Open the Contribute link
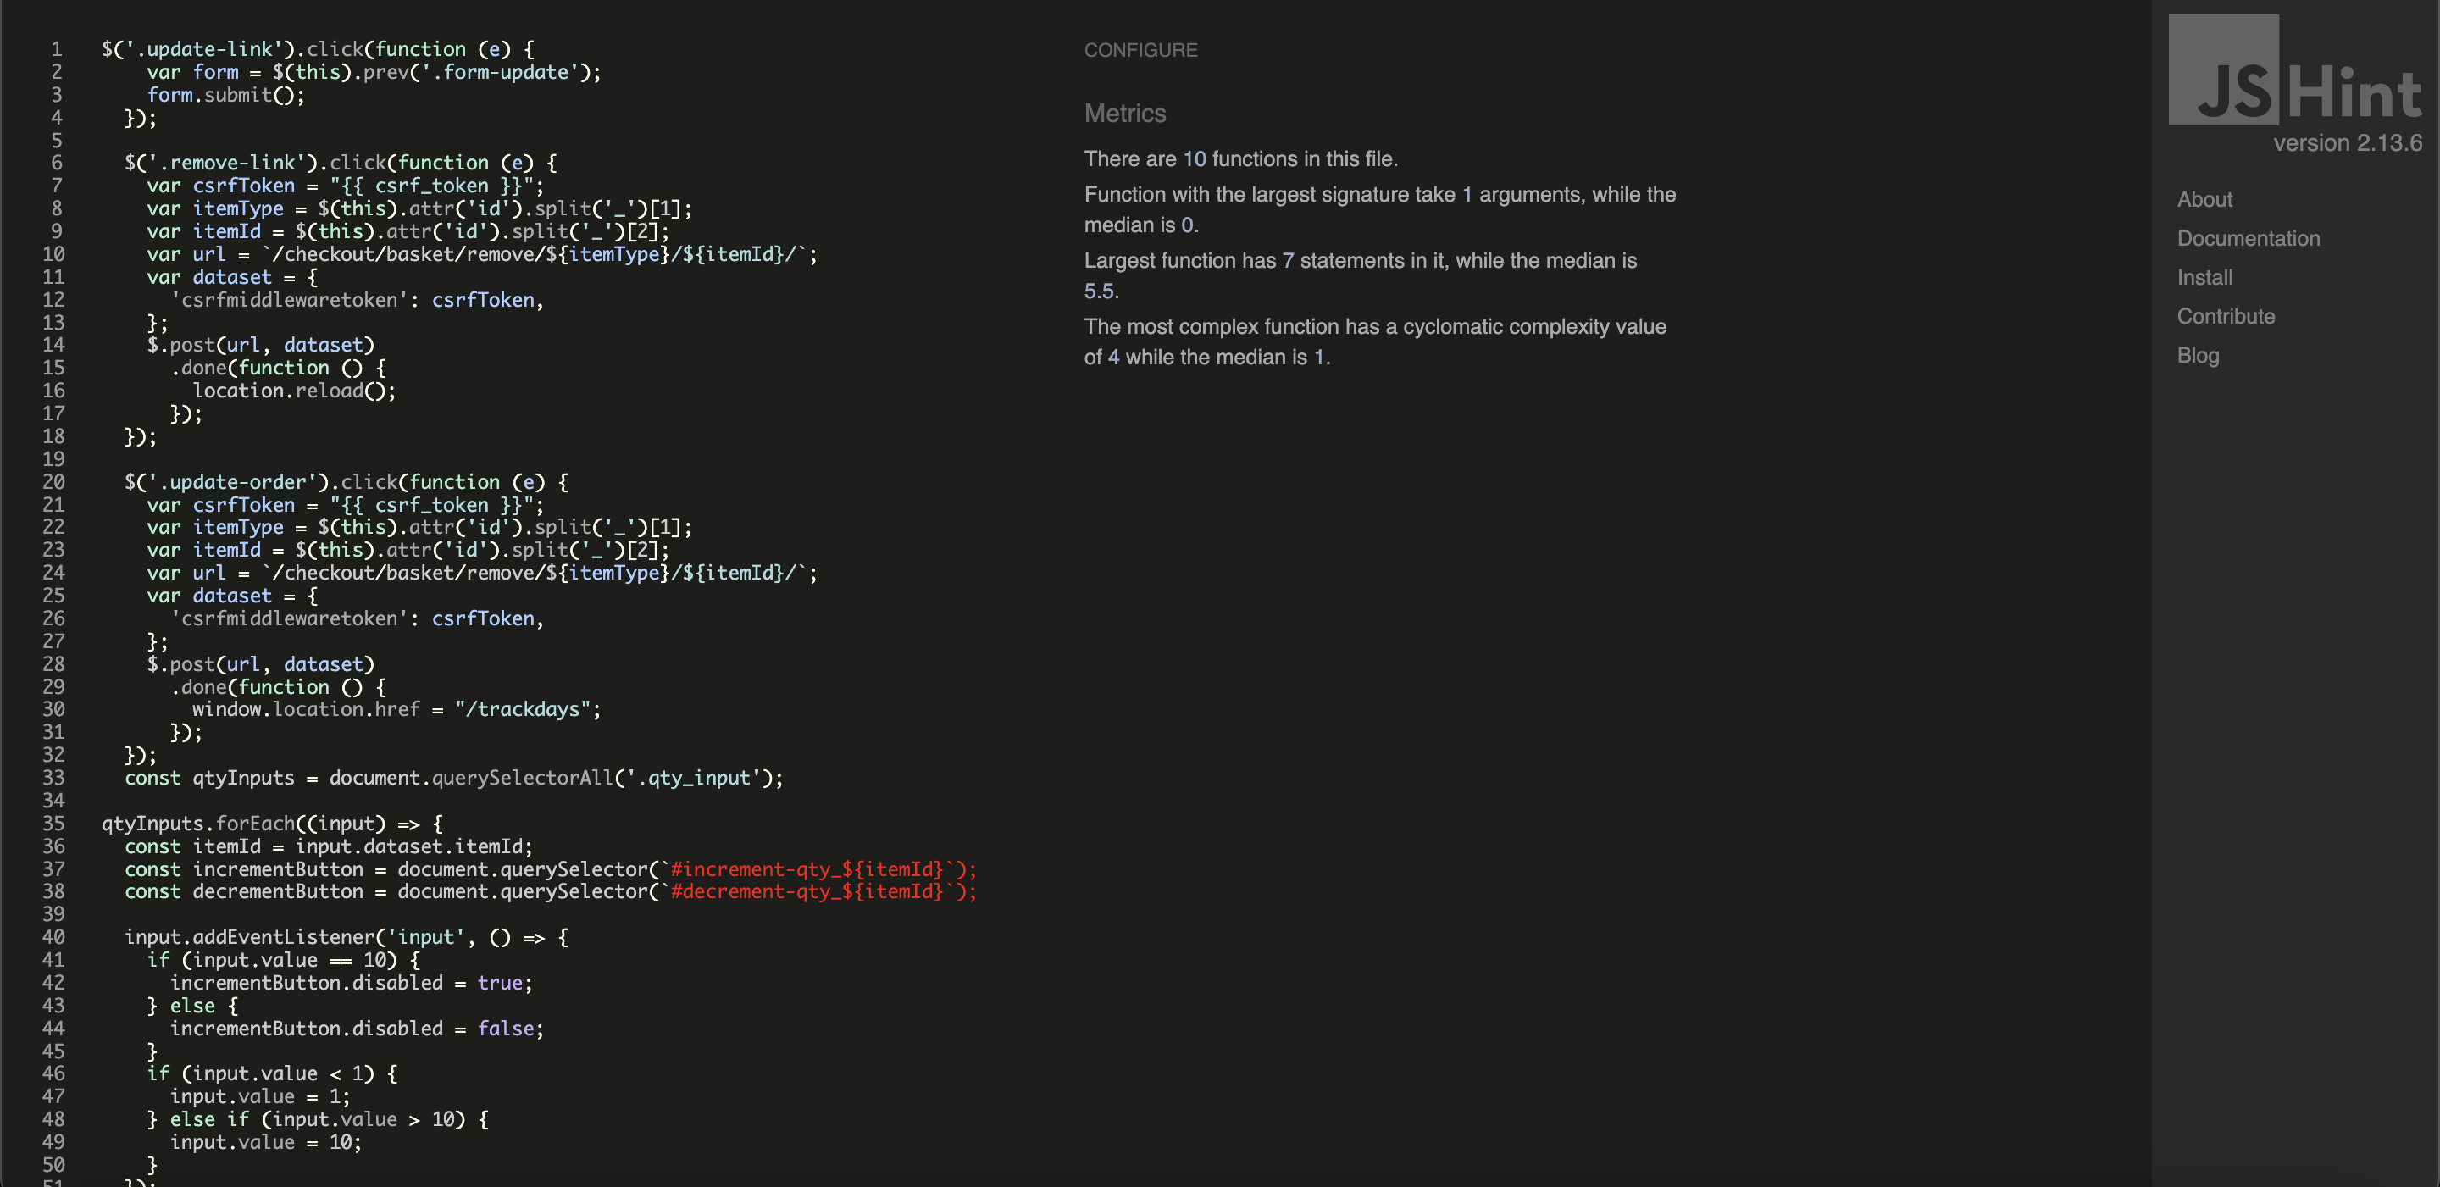The height and width of the screenshot is (1187, 2440). (x=2225, y=315)
